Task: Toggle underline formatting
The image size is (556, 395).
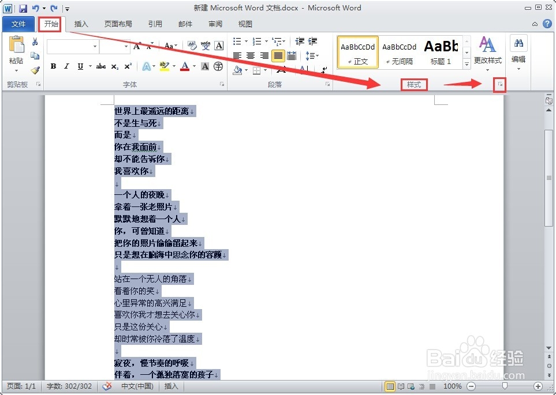Action: tap(80, 66)
